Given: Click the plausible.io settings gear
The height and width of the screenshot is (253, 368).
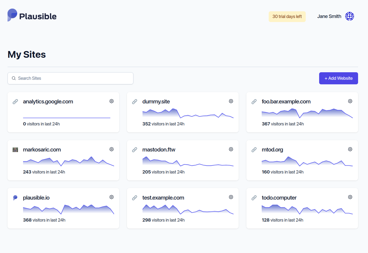Looking at the screenshot, I should (111, 197).
